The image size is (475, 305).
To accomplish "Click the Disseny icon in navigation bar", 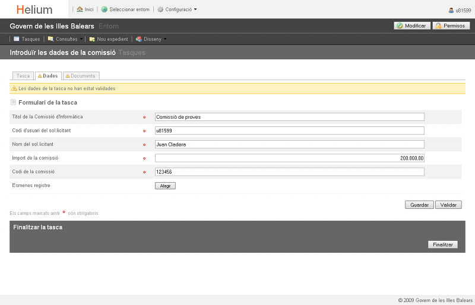I will tap(139, 39).
